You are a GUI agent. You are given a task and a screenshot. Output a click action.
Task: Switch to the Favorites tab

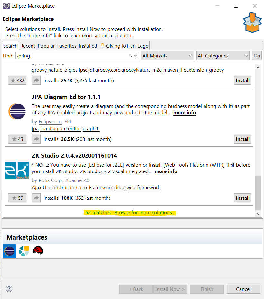[67, 46]
